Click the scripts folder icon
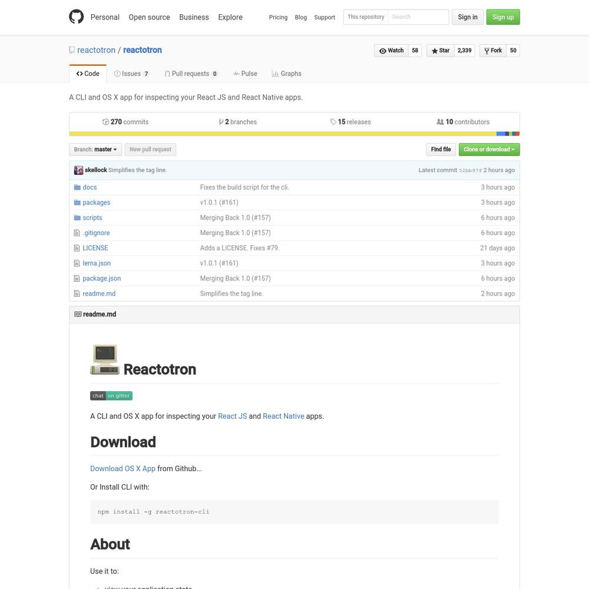 [77, 217]
